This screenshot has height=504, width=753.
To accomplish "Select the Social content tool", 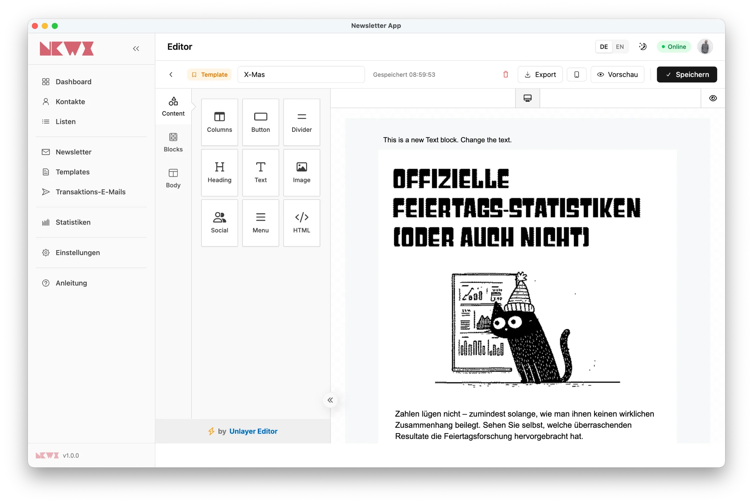I will [x=219, y=223].
